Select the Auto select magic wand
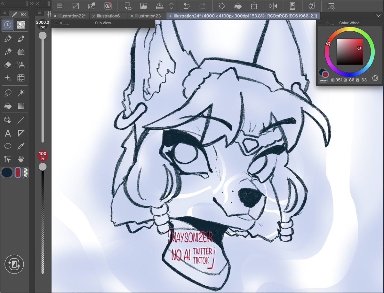384x293 pixels. pos(21,93)
